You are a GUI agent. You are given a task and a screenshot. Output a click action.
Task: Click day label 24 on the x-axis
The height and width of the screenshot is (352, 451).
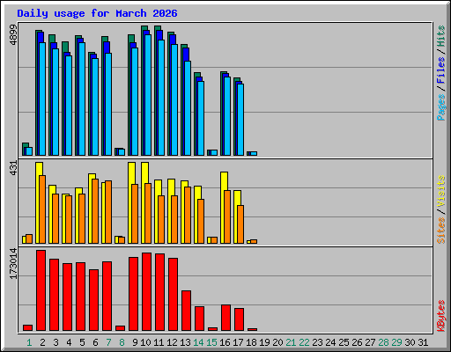pyautogui.click(x=330, y=342)
